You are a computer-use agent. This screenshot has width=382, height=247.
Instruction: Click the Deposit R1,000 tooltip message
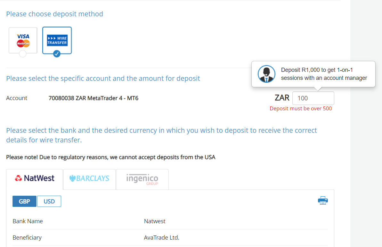pyautogui.click(x=324, y=74)
